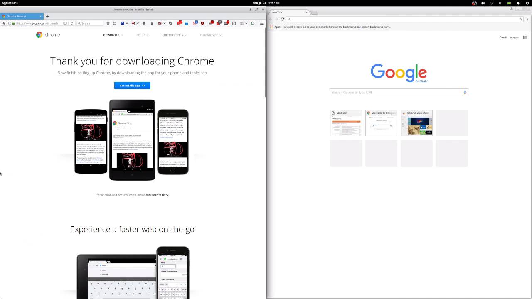
Task: Click 'Import bookmarks now...' link
Action: 376,27
